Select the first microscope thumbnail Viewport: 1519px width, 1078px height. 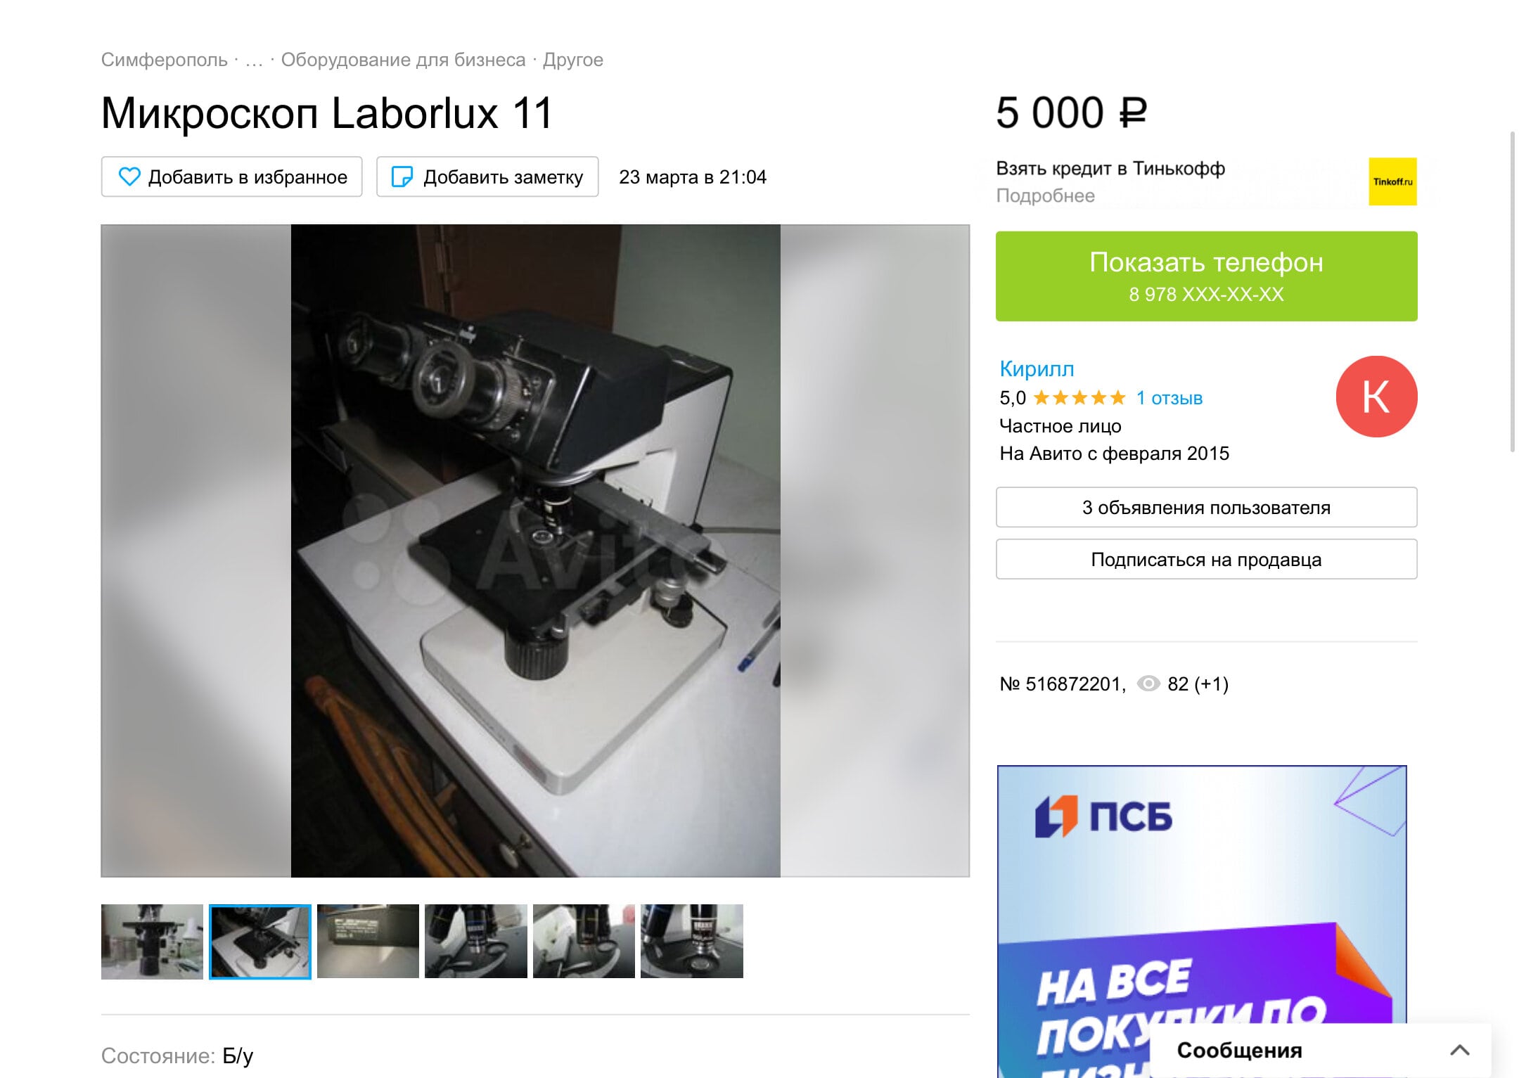point(152,942)
